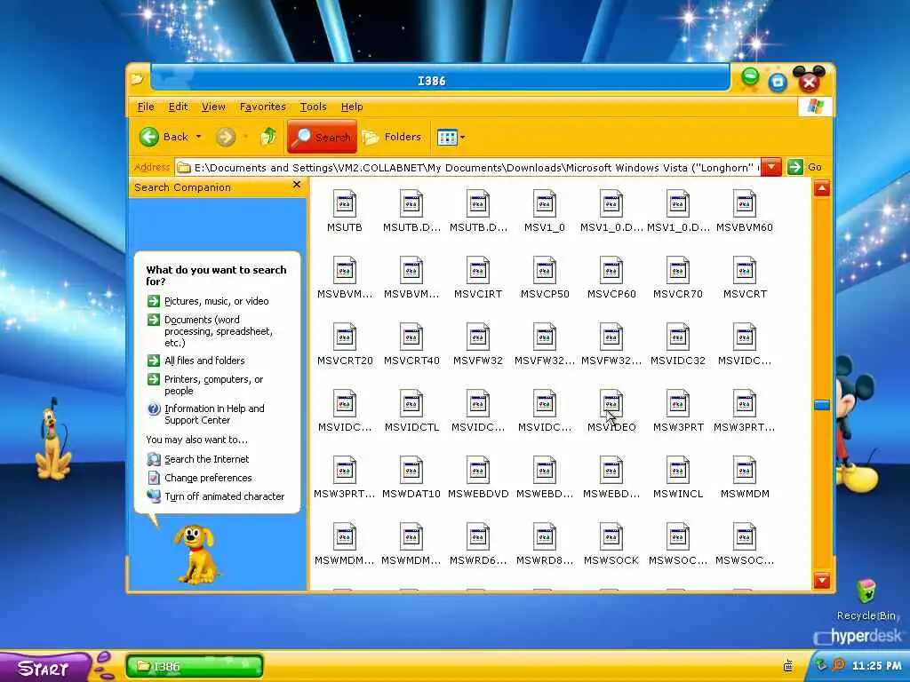Open the Edit menu

coord(178,107)
